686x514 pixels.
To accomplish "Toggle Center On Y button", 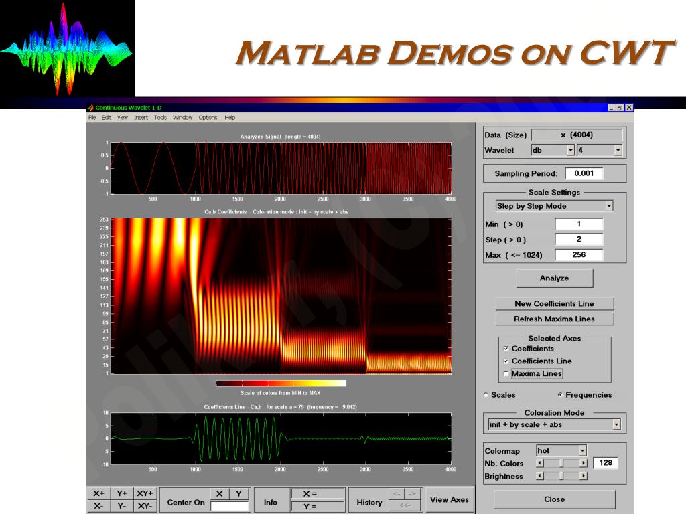I will pos(239,494).
